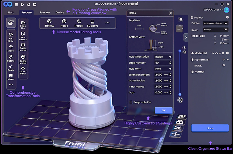Screen dimensions: 233x154
Task: Show more editing tools in the top toolbar
Action: 107,23
